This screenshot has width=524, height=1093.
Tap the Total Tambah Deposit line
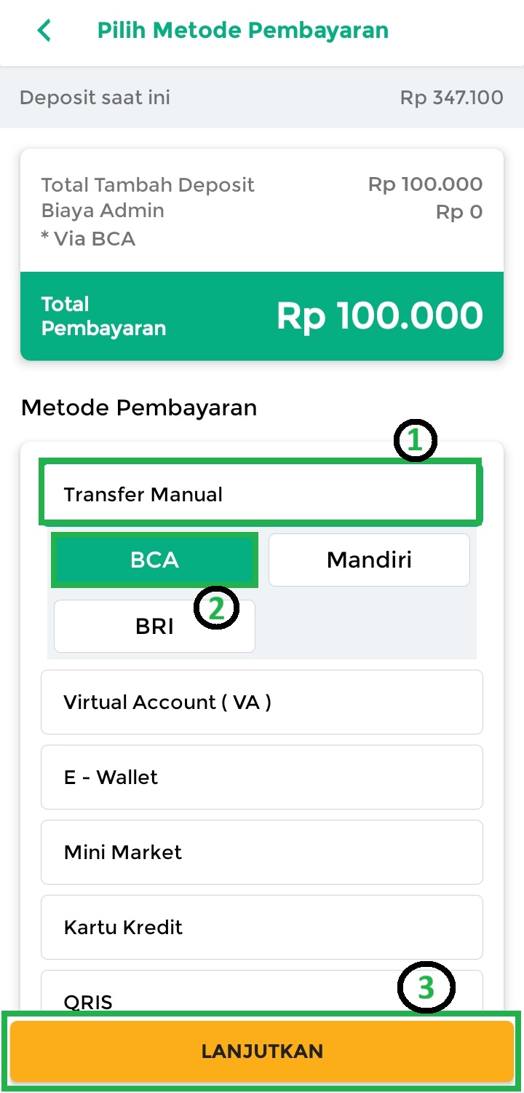148,184
